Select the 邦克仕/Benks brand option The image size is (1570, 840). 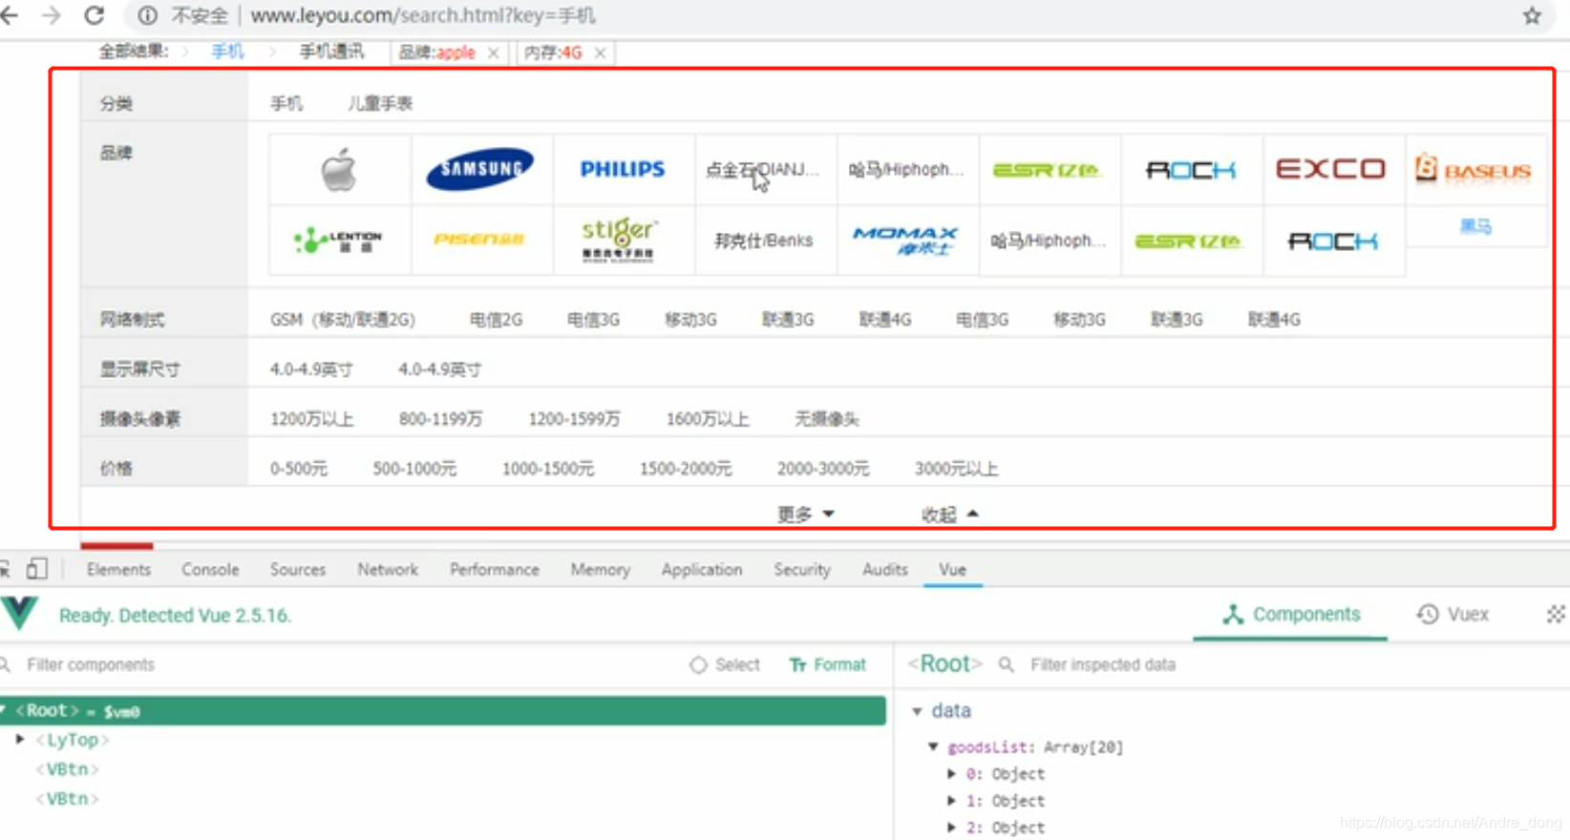click(x=764, y=241)
